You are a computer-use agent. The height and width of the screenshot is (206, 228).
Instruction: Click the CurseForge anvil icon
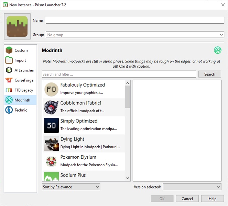click(x=9, y=80)
